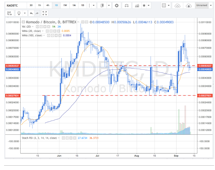Viewport: 215px width, 170px height.
Task: Select the candlestick chart style icon
Action: [x=101, y=6]
